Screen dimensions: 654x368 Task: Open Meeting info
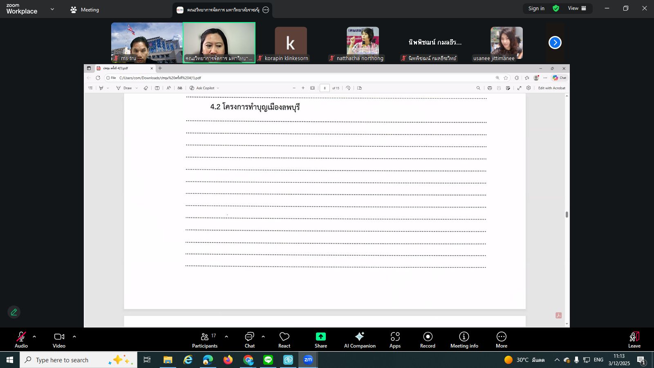tap(464, 337)
